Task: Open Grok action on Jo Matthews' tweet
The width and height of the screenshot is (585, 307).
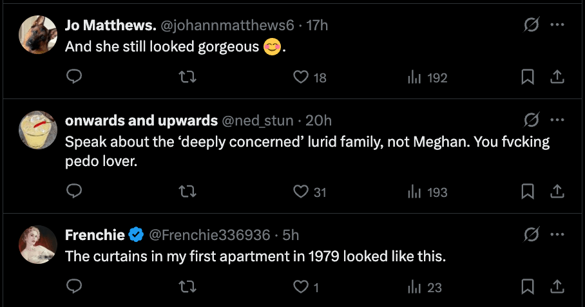Action: click(532, 25)
